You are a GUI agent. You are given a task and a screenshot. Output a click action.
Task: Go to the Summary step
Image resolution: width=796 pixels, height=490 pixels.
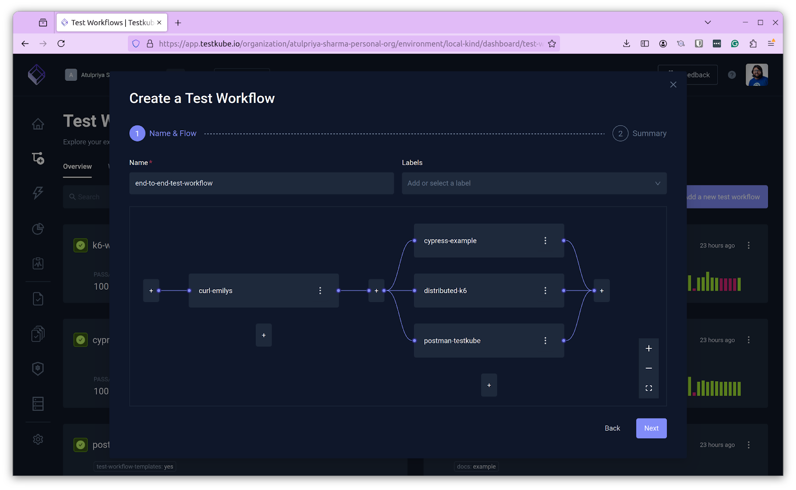640,134
